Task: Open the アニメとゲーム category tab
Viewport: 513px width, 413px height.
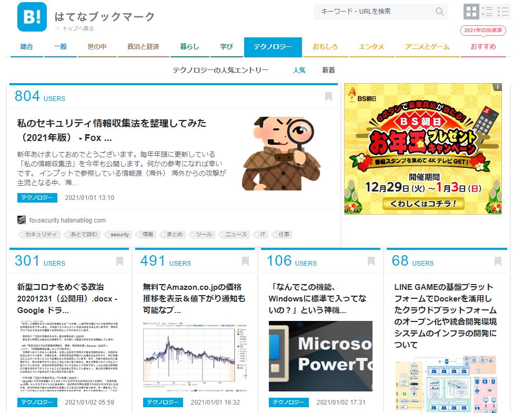Action: pyautogui.click(x=428, y=47)
